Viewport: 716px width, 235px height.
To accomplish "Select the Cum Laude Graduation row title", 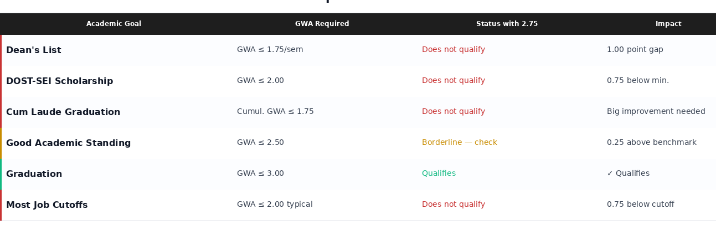I will [x=63, y=112].
